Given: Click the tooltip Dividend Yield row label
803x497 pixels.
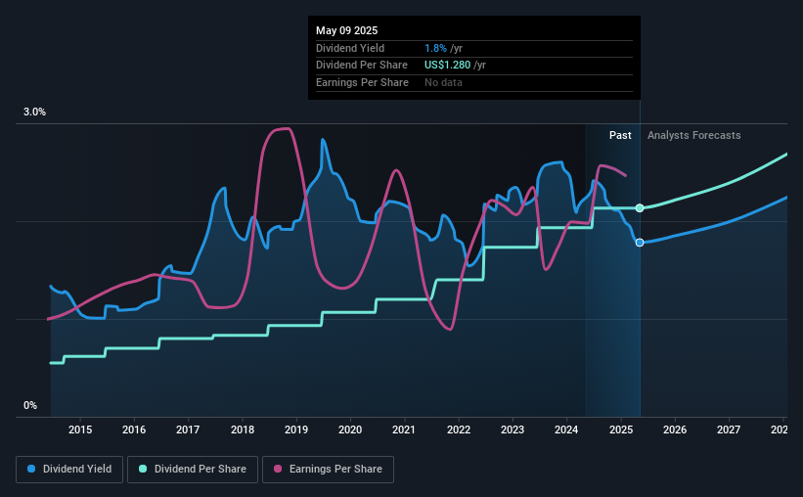Looking at the screenshot, I should click(350, 48).
